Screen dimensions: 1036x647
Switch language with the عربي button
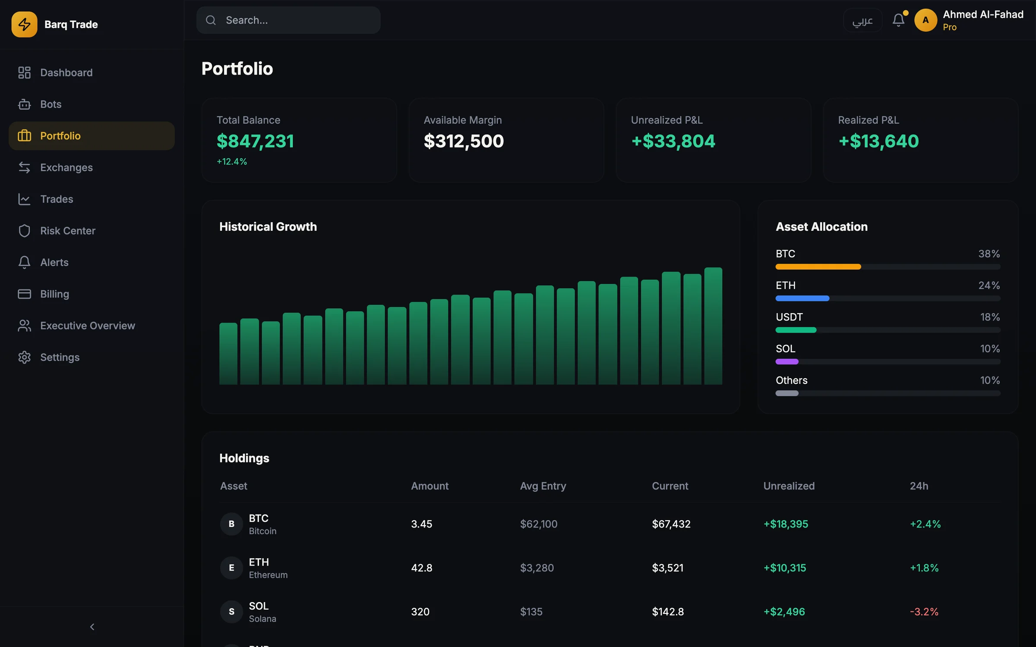(x=862, y=20)
